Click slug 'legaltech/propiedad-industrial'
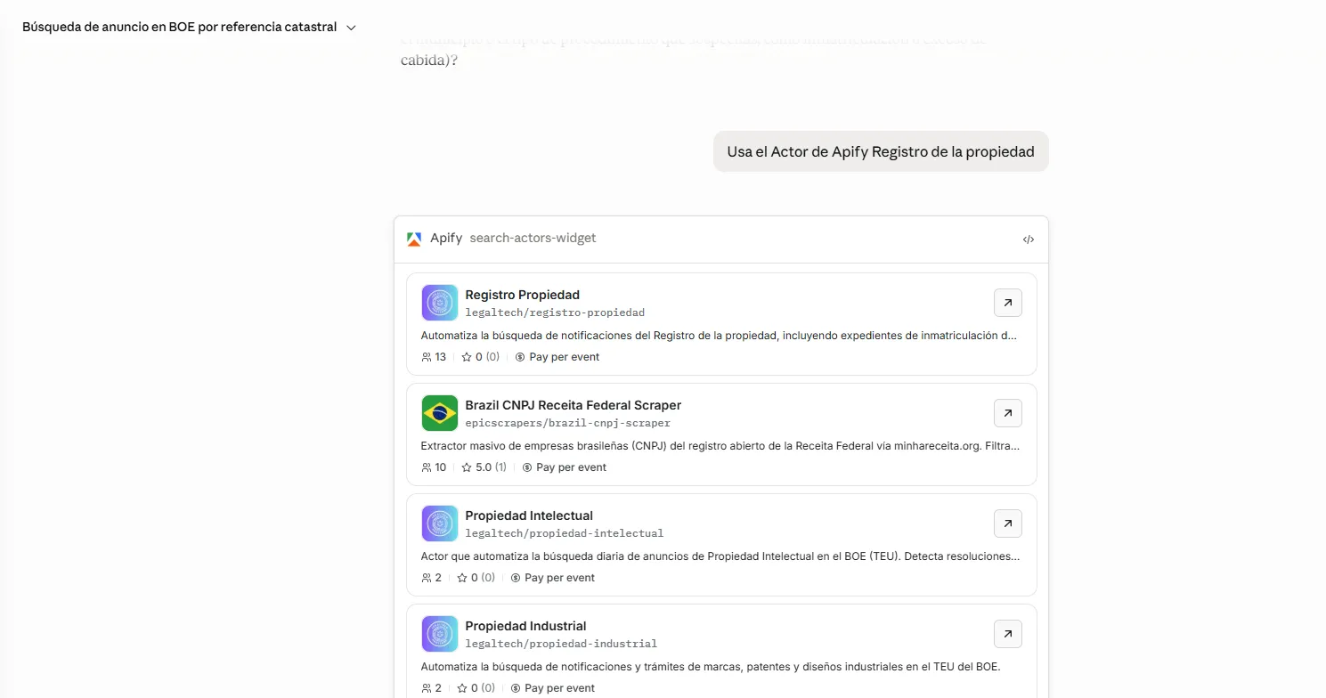1326x698 pixels. [x=561, y=644]
